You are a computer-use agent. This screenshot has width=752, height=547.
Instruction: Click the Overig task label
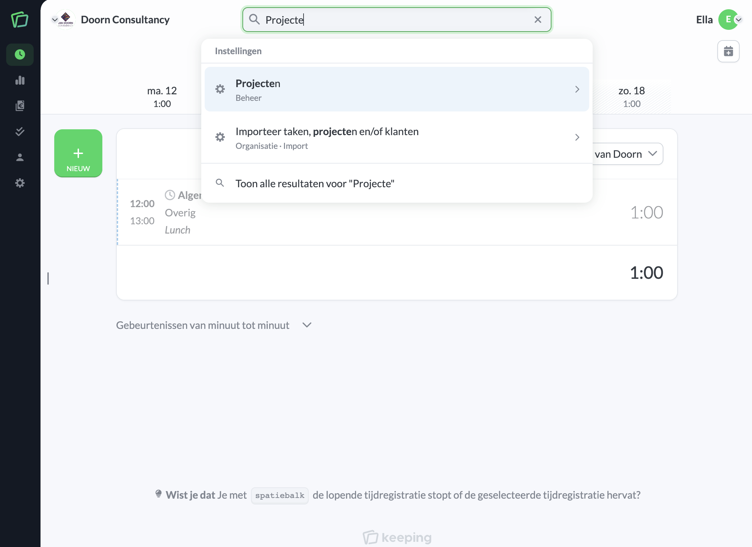(x=180, y=213)
